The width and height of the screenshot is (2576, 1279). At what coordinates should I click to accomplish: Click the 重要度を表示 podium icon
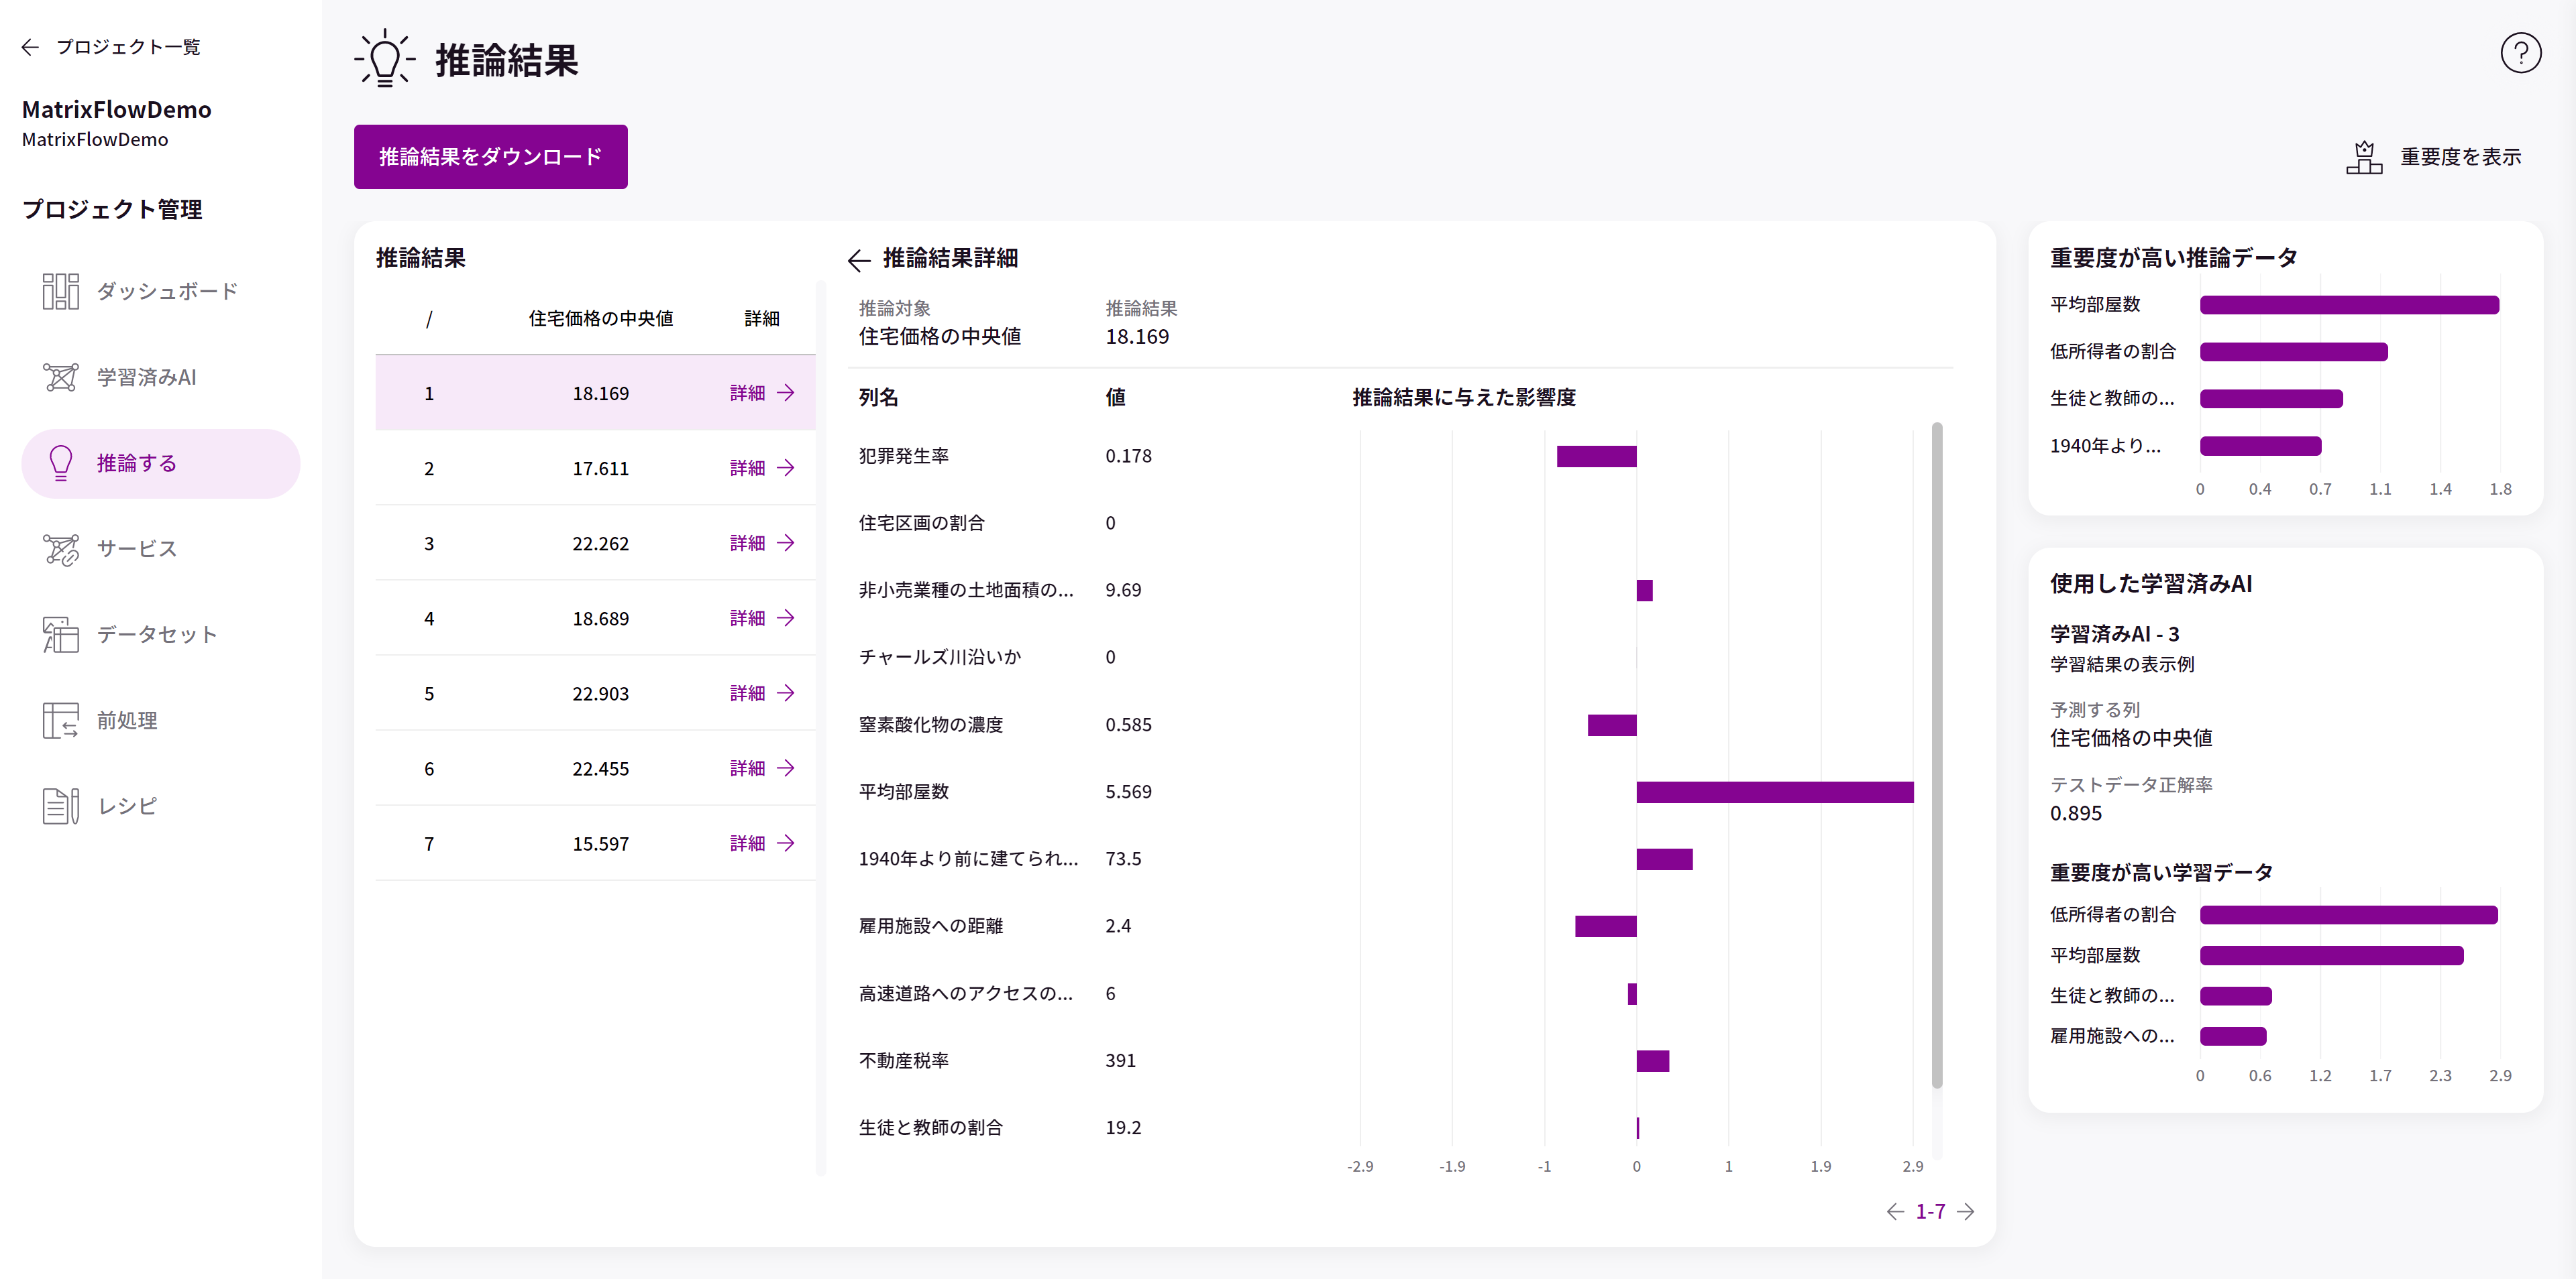tap(2364, 157)
